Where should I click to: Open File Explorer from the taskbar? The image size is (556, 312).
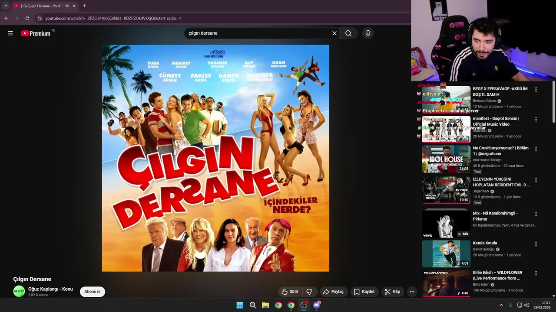coord(265,305)
